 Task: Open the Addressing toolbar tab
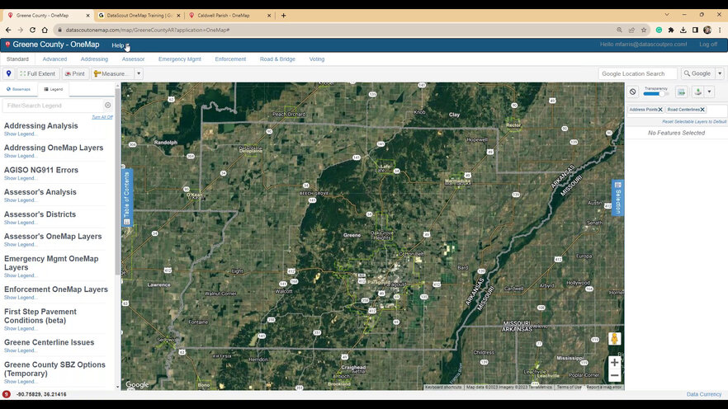[x=94, y=59]
